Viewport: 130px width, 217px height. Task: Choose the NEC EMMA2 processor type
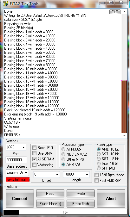[63, 154]
